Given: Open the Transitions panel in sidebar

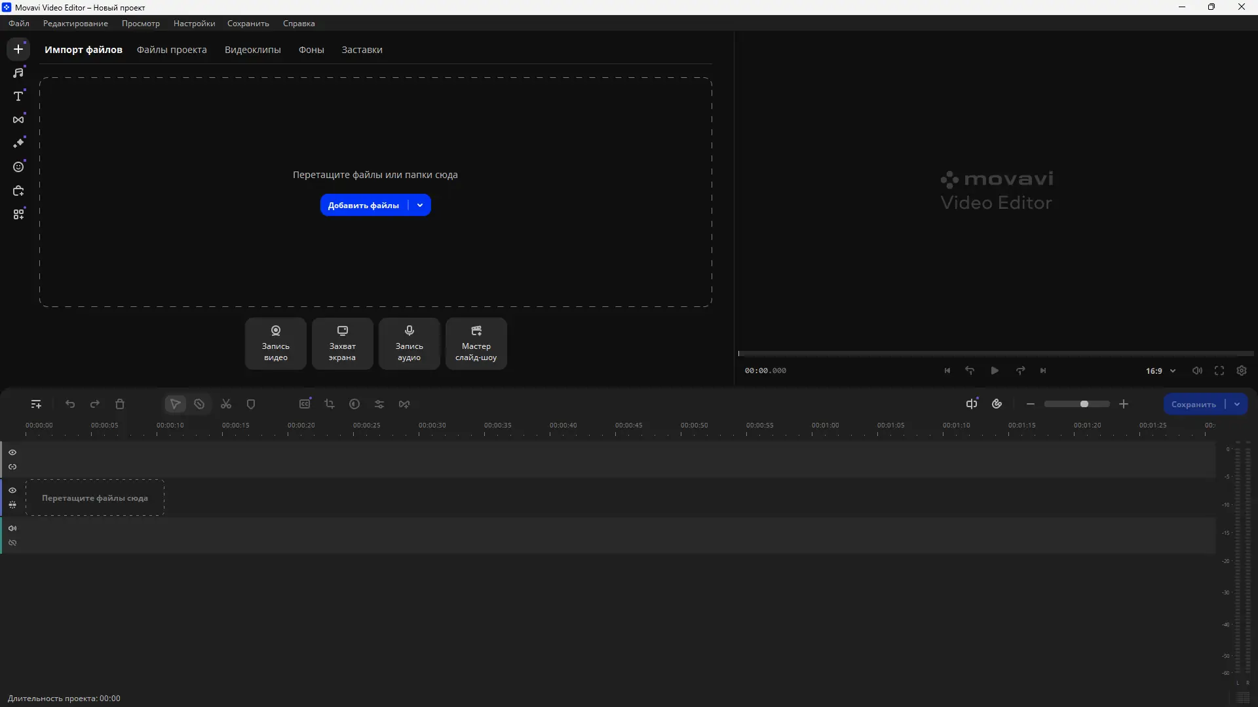Looking at the screenshot, I should (18, 119).
